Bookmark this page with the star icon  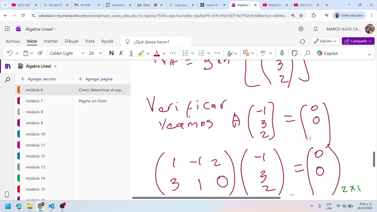(301, 16)
